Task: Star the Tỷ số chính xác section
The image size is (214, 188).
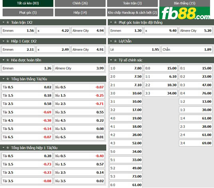Action: [115, 60]
